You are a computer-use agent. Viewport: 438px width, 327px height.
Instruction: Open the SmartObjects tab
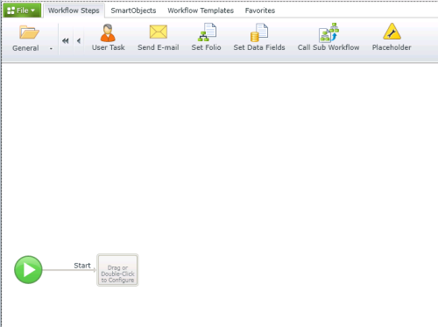(x=133, y=11)
